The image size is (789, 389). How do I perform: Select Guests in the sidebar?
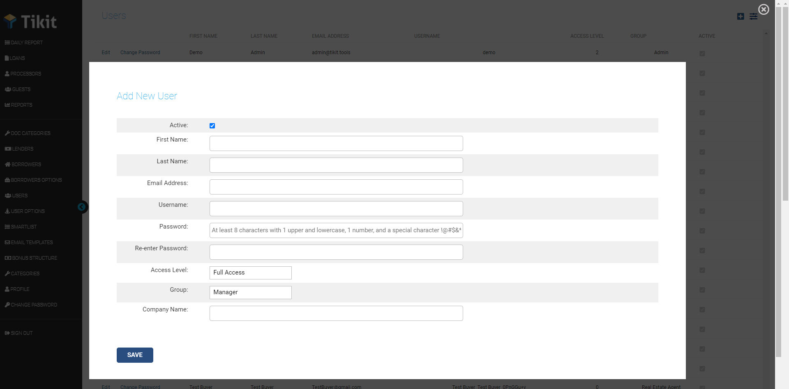click(21, 89)
